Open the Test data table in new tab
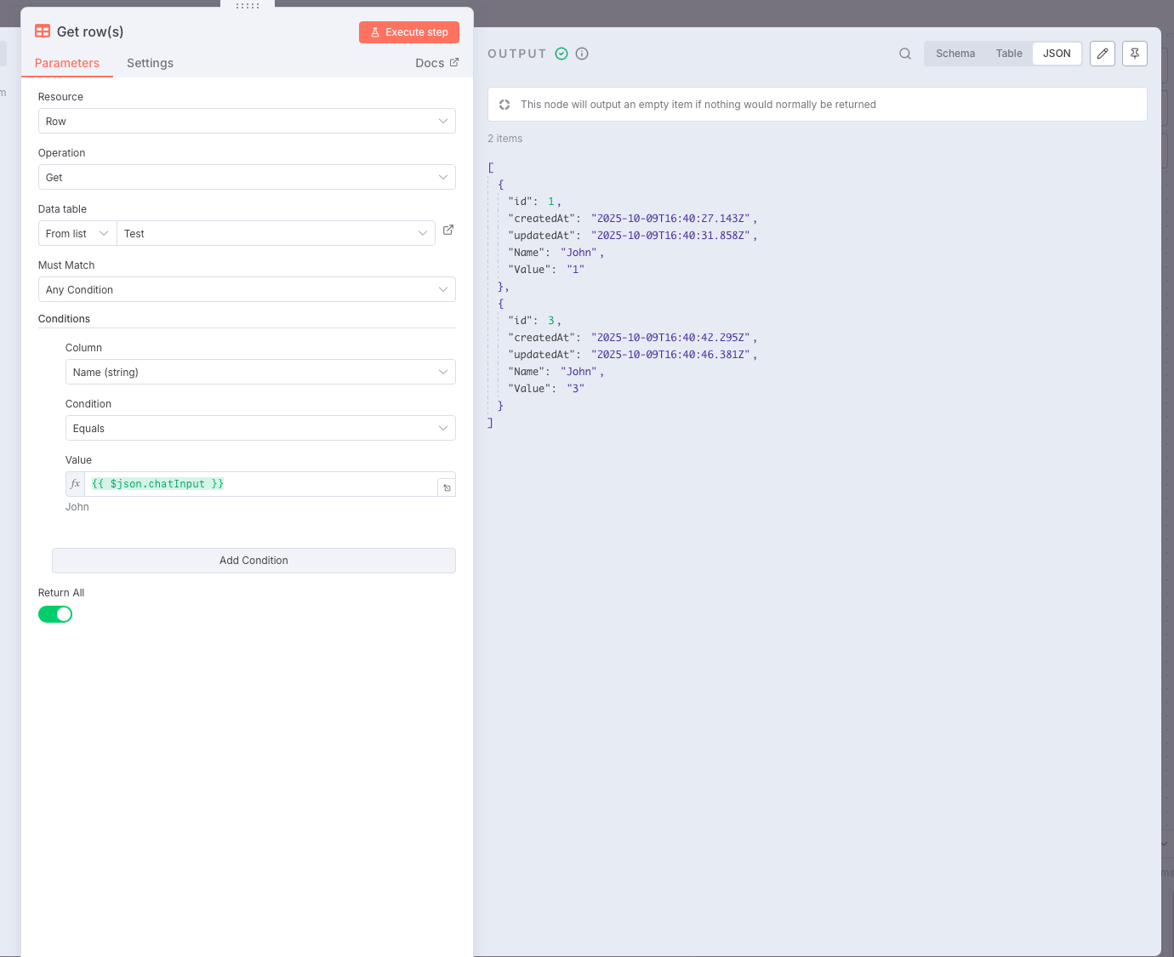1174x957 pixels. coord(448,230)
